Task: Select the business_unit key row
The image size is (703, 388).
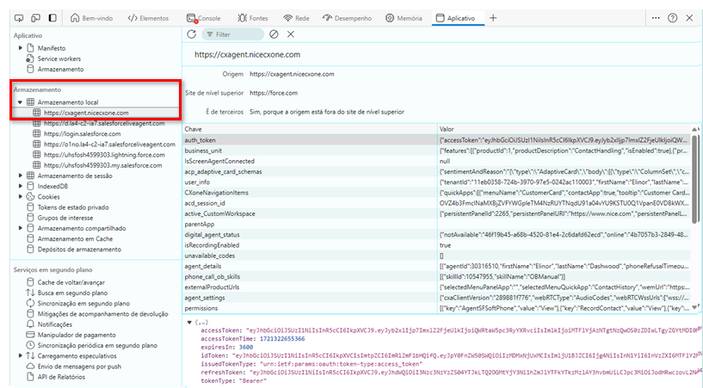Action: coord(436,151)
